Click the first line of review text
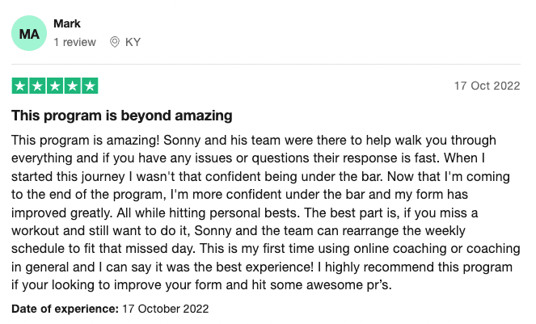536x324 pixels. click(x=254, y=140)
